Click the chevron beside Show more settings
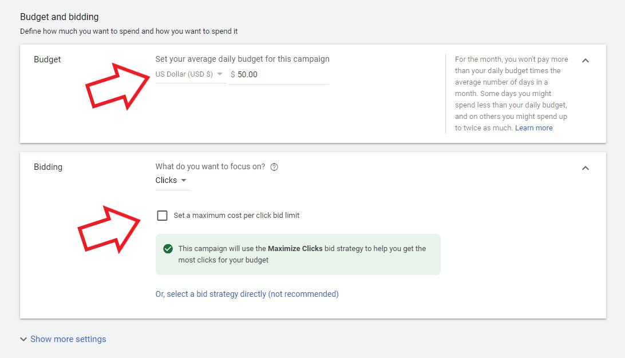 [x=23, y=339]
